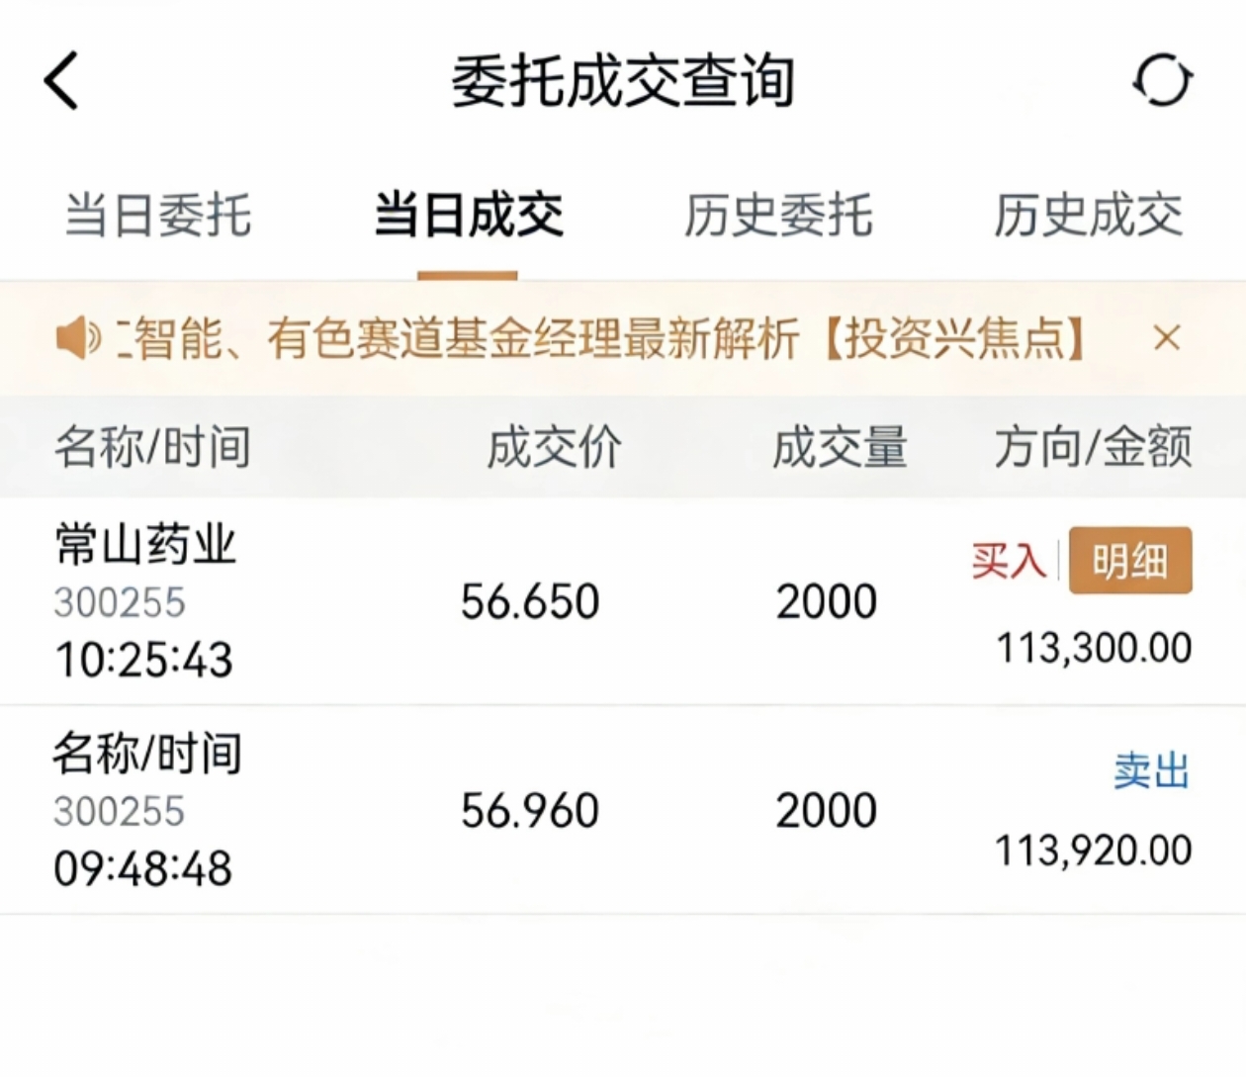Tap stock code 300255 under 常山药业
This screenshot has width=1246, height=1077.
pyautogui.click(x=120, y=602)
